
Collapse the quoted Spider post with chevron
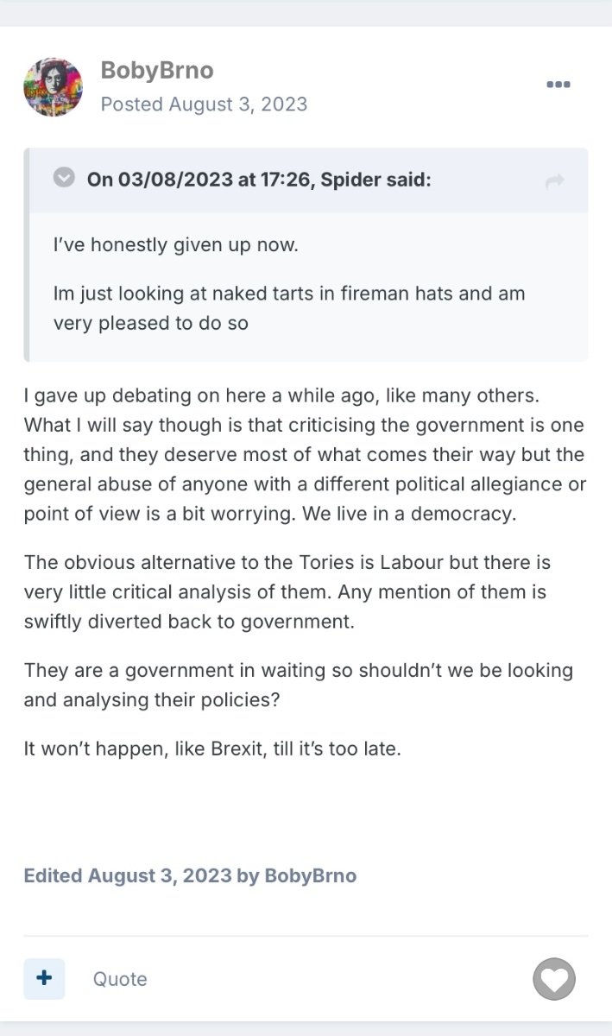[64, 179]
